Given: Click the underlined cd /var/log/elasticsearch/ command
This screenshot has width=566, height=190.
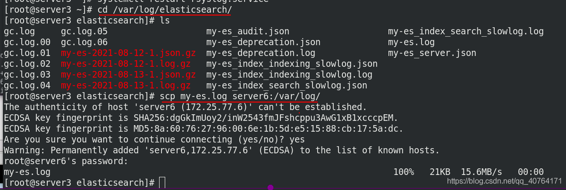Looking at the screenshot, I should coord(165,10).
